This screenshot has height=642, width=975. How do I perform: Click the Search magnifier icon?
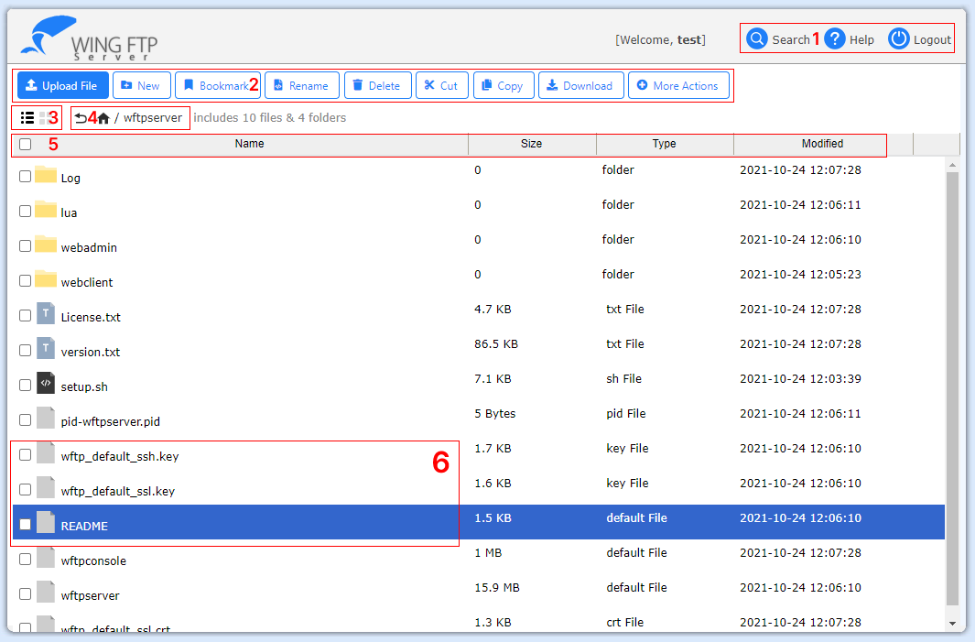[757, 38]
